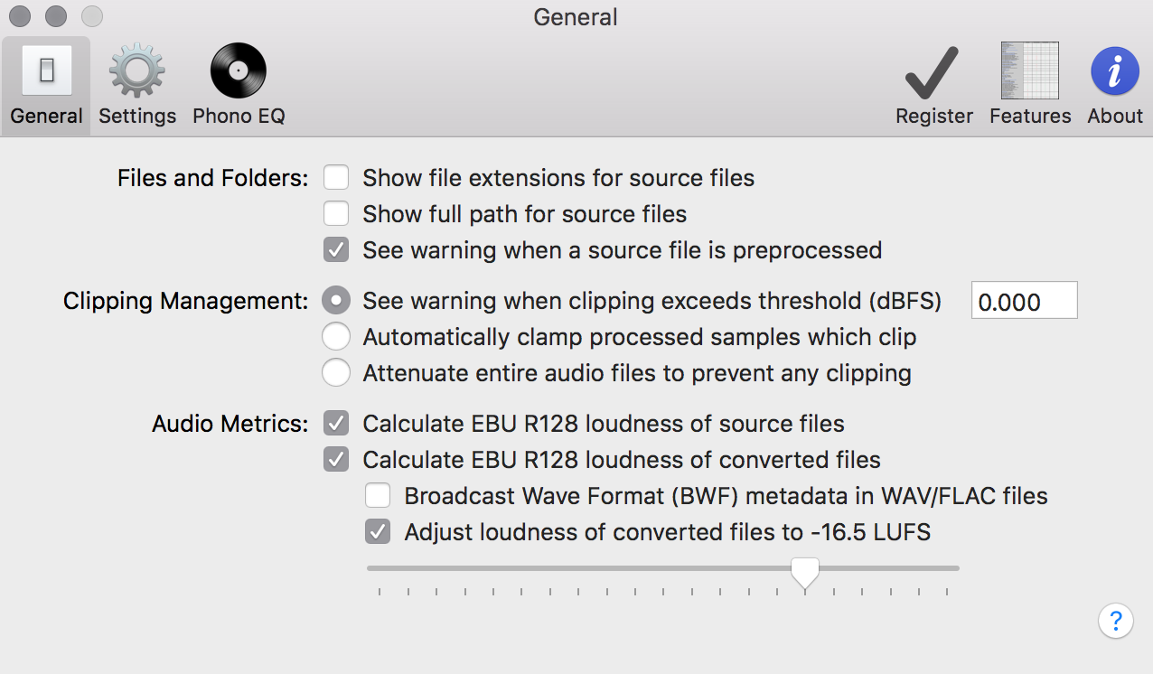Open the Phono EQ vinyl record icon
Screen dimensions: 1153x674
coord(239,71)
